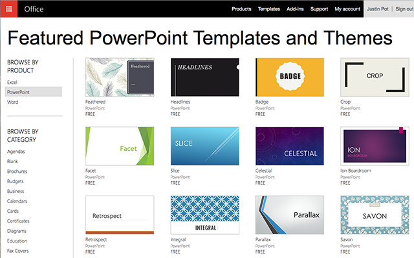Click the Celestial title link below thumbnail
This screenshot has height=258, width=414.
coord(263,170)
